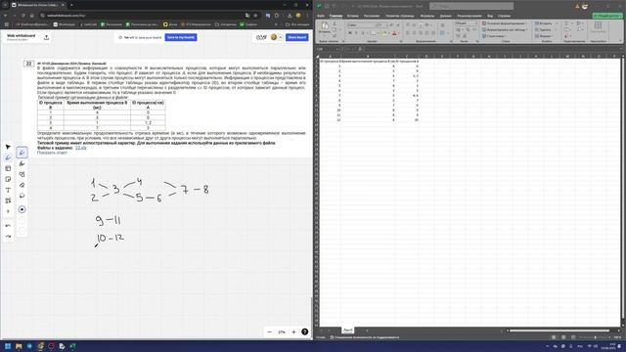Click the green Share button in Excel
This screenshot has width=626, height=352.
607,16
